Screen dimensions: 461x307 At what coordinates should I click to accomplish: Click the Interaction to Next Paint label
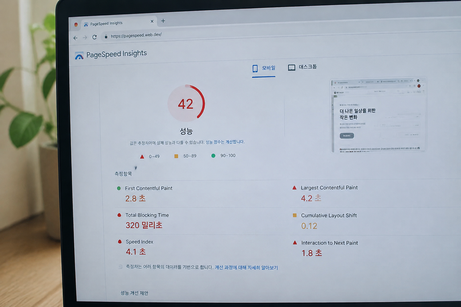click(x=330, y=243)
